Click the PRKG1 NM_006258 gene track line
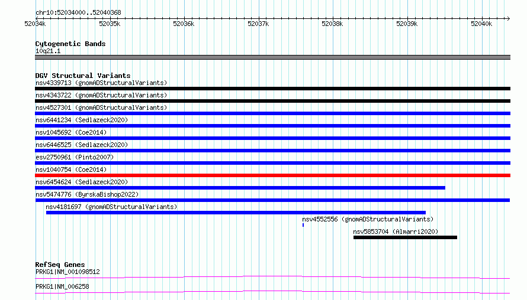Image resolution: width=527 pixels, height=300 pixels. 272,292
